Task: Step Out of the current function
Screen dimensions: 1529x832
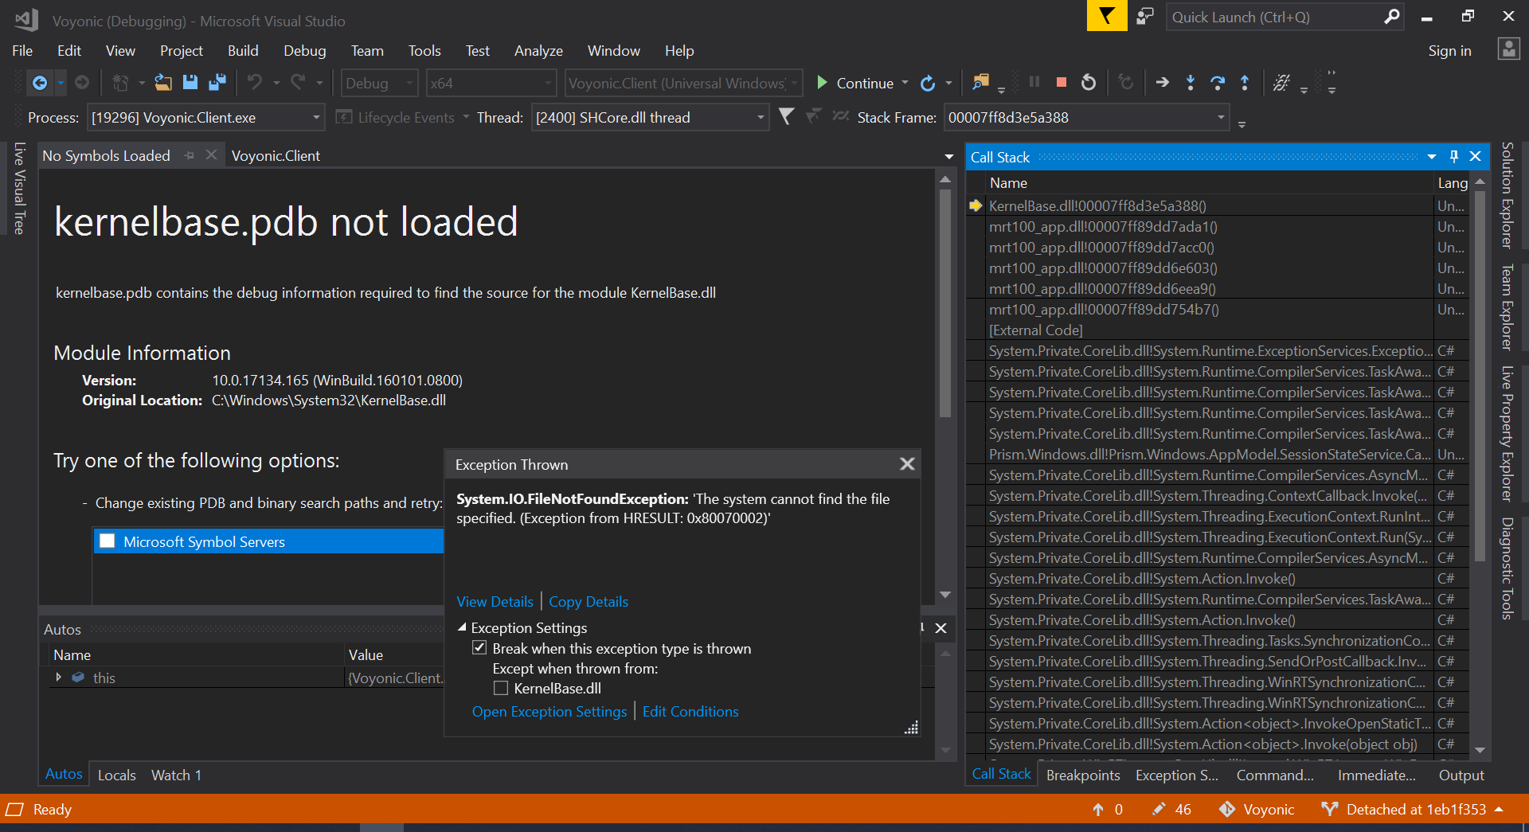Action: click(x=1244, y=82)
